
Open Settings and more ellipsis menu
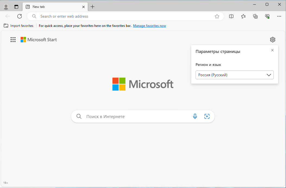[279, 16]
